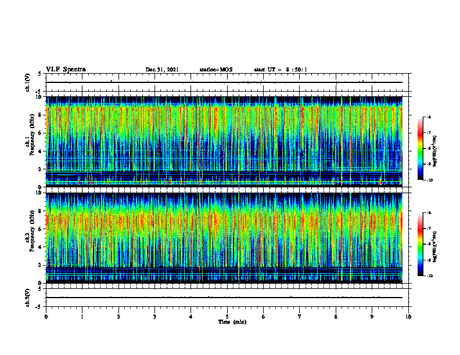The width and height of the screenshot is (460, 355).
Task: Click the "ch.1(V)" axis label
Action: [27, 82]
